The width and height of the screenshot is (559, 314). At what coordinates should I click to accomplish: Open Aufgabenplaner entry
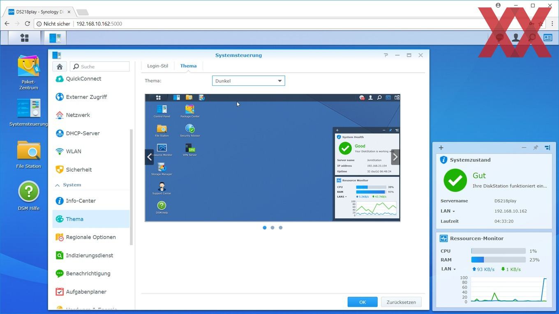tap(91, 291)
